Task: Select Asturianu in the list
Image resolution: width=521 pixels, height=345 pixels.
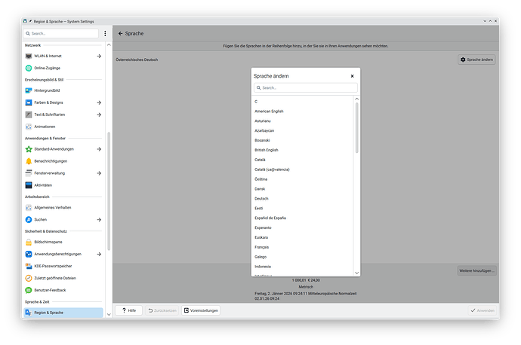Action: [x=303, y=121]
